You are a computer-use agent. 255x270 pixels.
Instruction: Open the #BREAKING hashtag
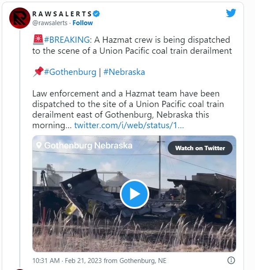[x=67, y=40]
